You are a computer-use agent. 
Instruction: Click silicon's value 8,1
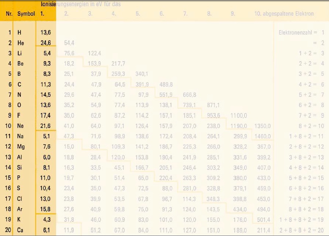pyautogui.click(x=47, y=168)
